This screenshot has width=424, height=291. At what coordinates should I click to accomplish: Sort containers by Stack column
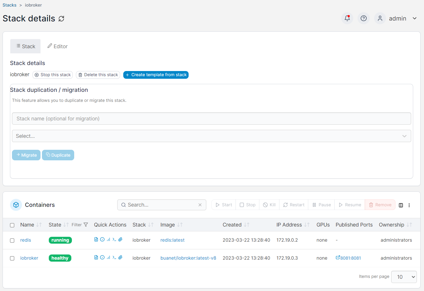tap(151, 225)
